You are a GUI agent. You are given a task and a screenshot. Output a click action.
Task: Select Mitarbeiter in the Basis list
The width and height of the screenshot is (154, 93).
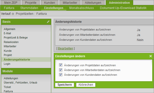(10, 46)
